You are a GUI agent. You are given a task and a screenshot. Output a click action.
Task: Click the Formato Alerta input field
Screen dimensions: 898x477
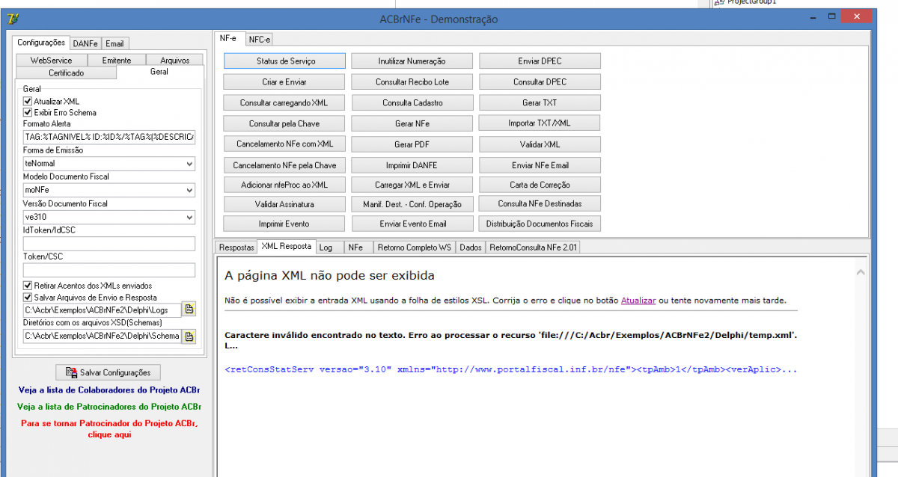109,137
